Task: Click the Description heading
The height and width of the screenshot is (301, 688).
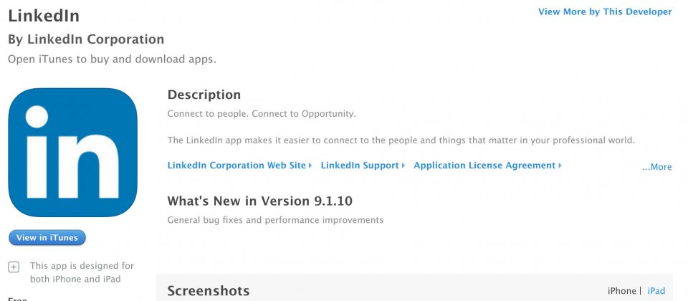Action: click(204, 95)
